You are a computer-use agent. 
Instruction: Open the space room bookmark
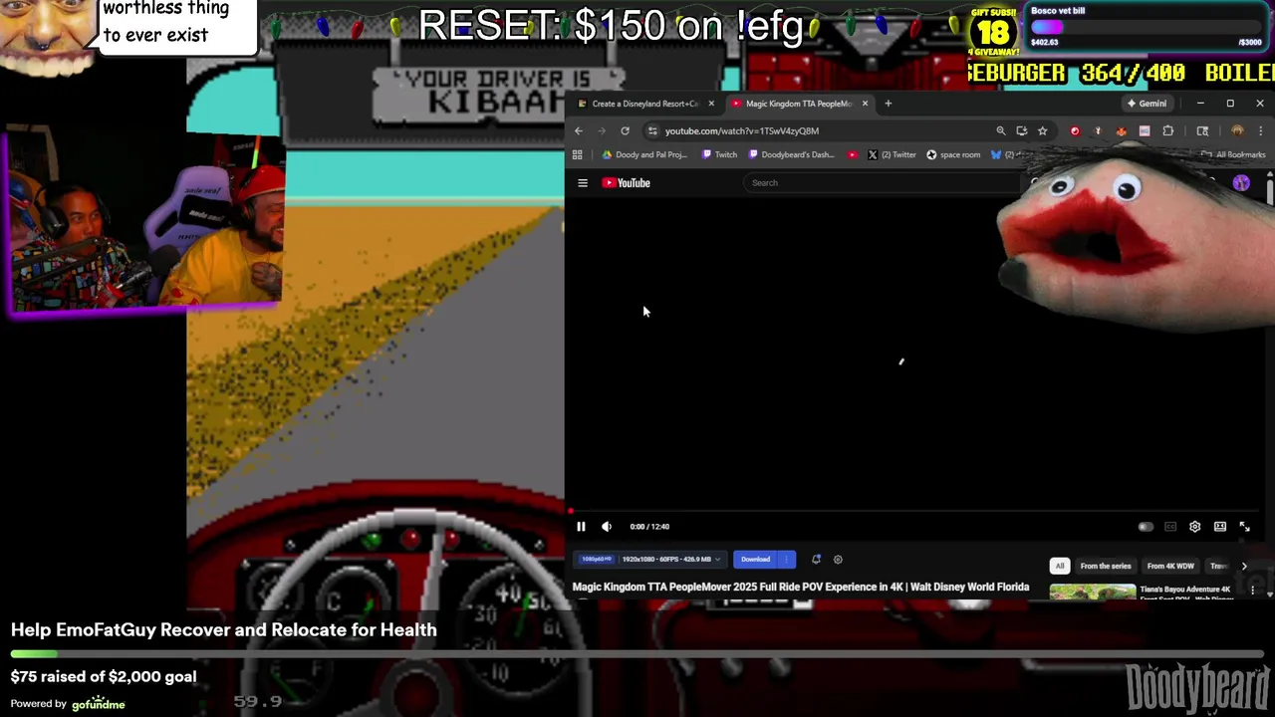click(953, 155)
